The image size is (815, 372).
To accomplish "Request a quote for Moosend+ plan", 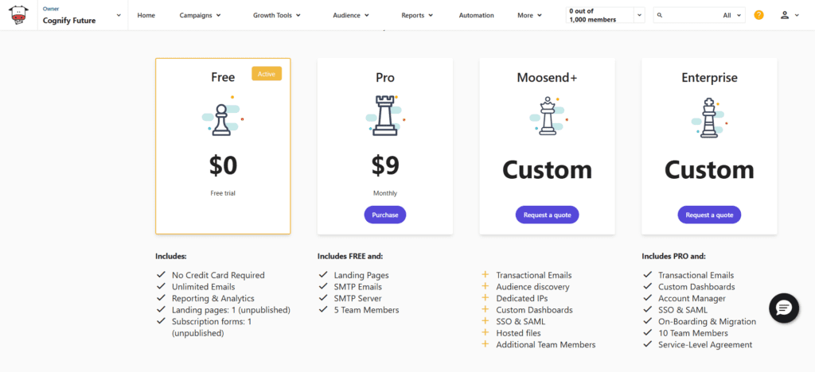I will tap(547, 215).
